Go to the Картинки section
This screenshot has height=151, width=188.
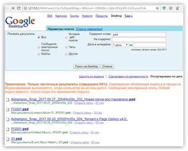pos(61,16)
